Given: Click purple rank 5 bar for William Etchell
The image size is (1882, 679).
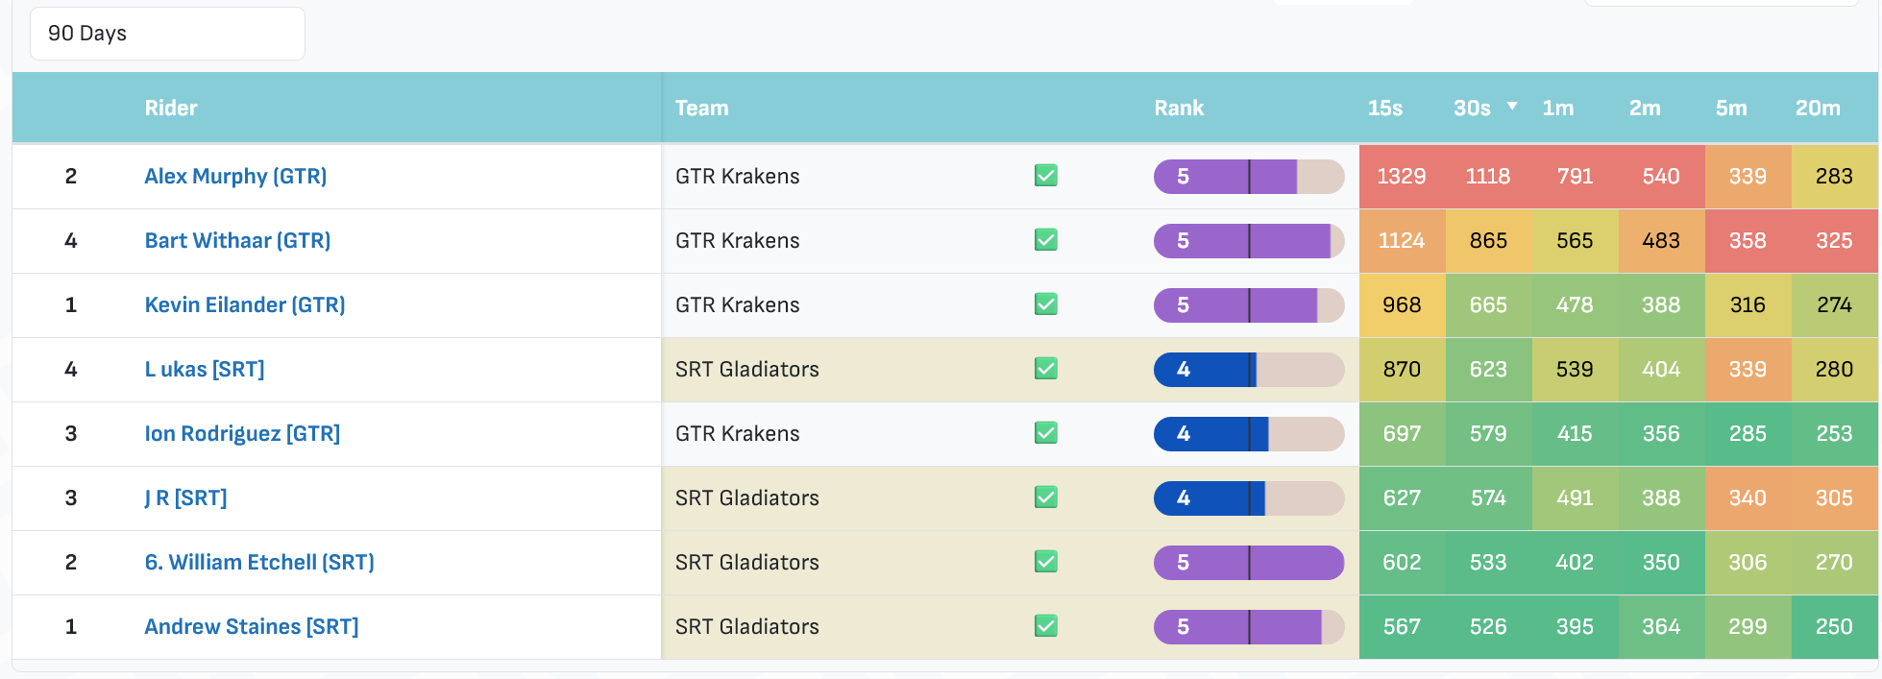Looking at the screenshot, I should (x=1249, y=562).
